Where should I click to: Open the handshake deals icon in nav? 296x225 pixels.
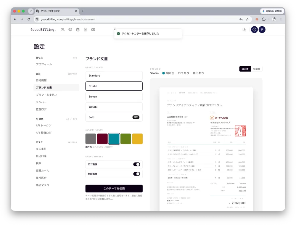(x=70, y=30)
